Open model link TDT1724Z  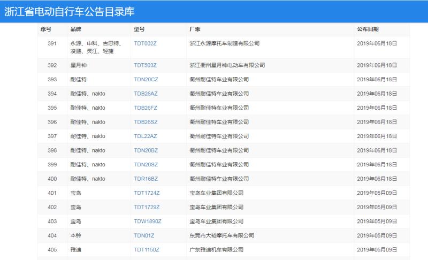pos(147,193)
